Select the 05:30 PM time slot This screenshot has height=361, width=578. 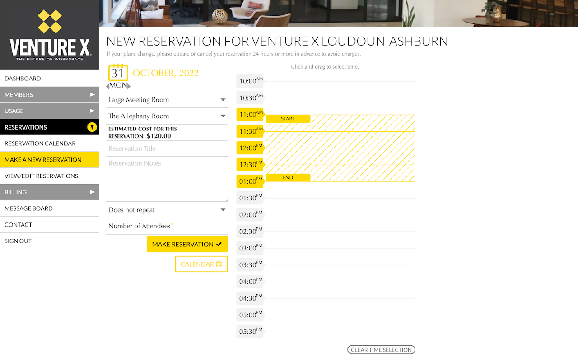pyautogui.click(x=250, y=332)
